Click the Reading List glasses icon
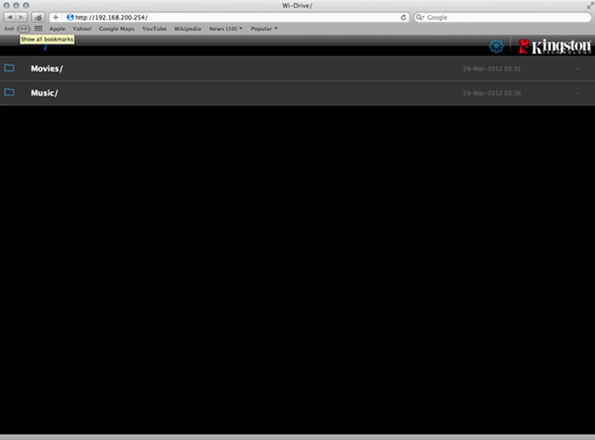Screen dimensions: 595x440 tap(9, 29)
